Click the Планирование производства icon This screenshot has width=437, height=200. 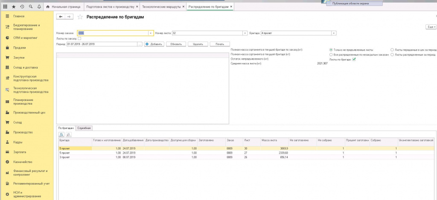click(x=8, y=102)
